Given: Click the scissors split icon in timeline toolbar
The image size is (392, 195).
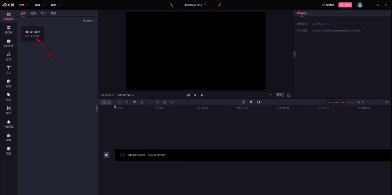Looking at the screenshot, I should (x=142, y=102).
